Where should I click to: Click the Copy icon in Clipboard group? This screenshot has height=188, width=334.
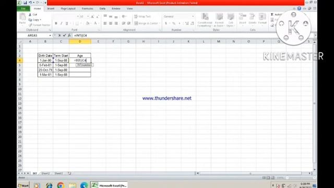tap(30, 20)
